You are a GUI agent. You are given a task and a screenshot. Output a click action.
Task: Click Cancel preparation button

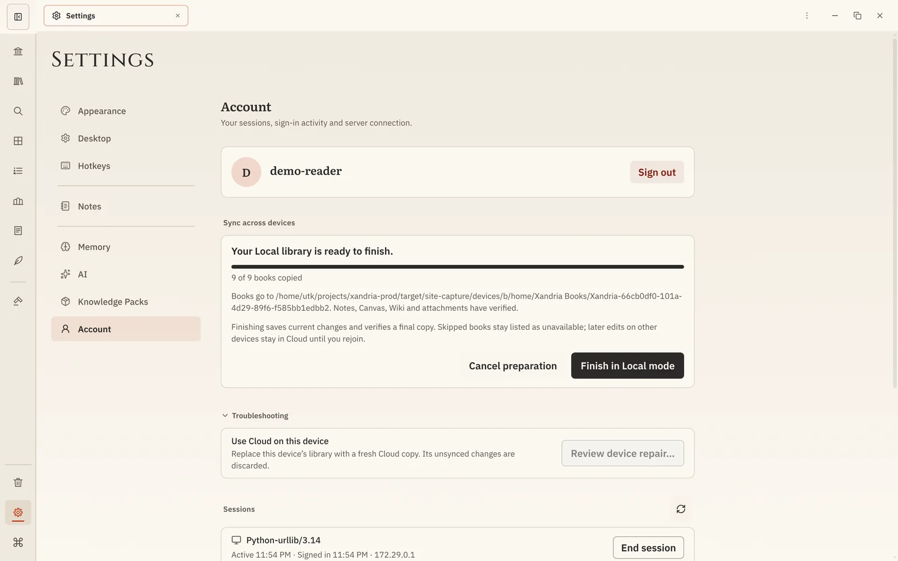coord(513,366)
